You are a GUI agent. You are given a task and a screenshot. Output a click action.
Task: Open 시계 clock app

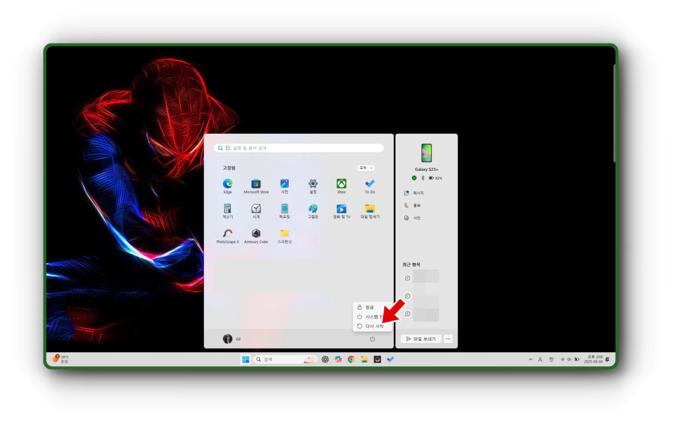(256, 211)
